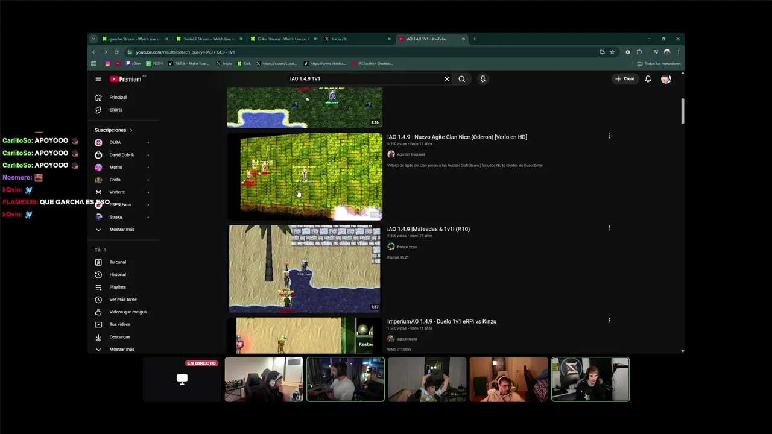772x434 pixels.
Task: Open more options for Nuevo Agite Clan video
Action: point(609,136)
